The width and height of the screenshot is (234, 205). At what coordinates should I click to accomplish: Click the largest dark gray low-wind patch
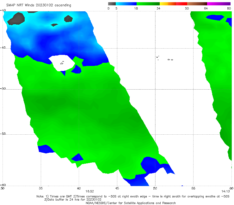[x=16, y=19]
